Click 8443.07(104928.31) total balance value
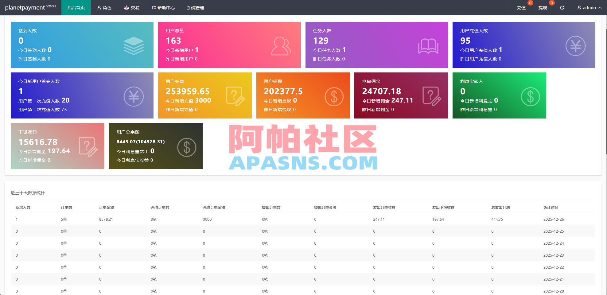Viewport: 607px width, 295px height. [x=141, y=142]
